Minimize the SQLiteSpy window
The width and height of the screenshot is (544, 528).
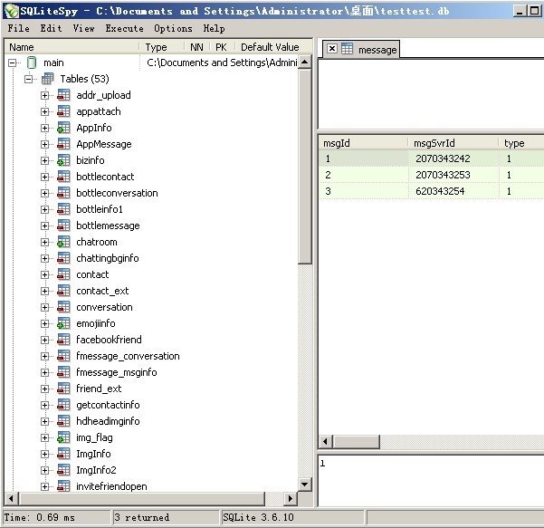click(x=520, y=11)
